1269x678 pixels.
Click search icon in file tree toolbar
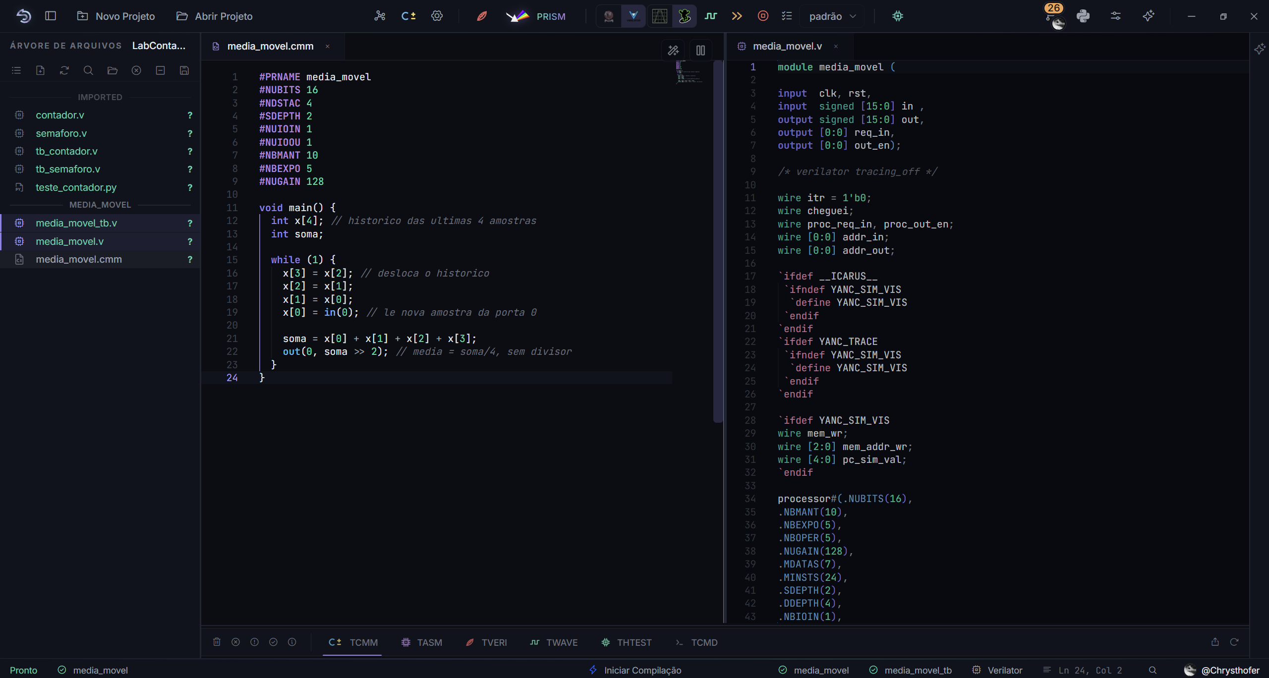click(88, 70)
